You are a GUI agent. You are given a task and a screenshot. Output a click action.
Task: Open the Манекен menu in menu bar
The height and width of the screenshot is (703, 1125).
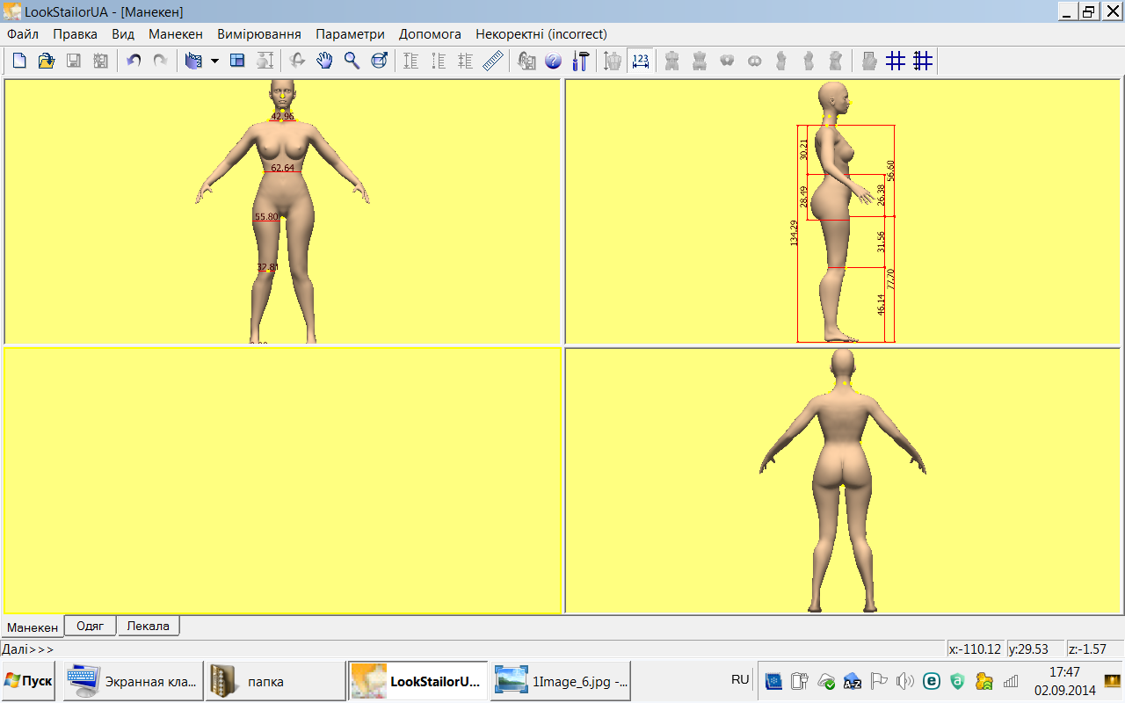coord(176,34)
